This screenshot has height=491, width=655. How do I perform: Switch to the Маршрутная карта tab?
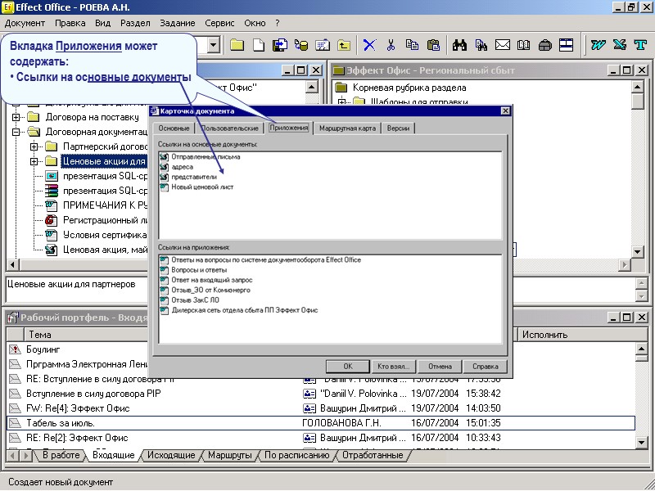pos(347,128)
